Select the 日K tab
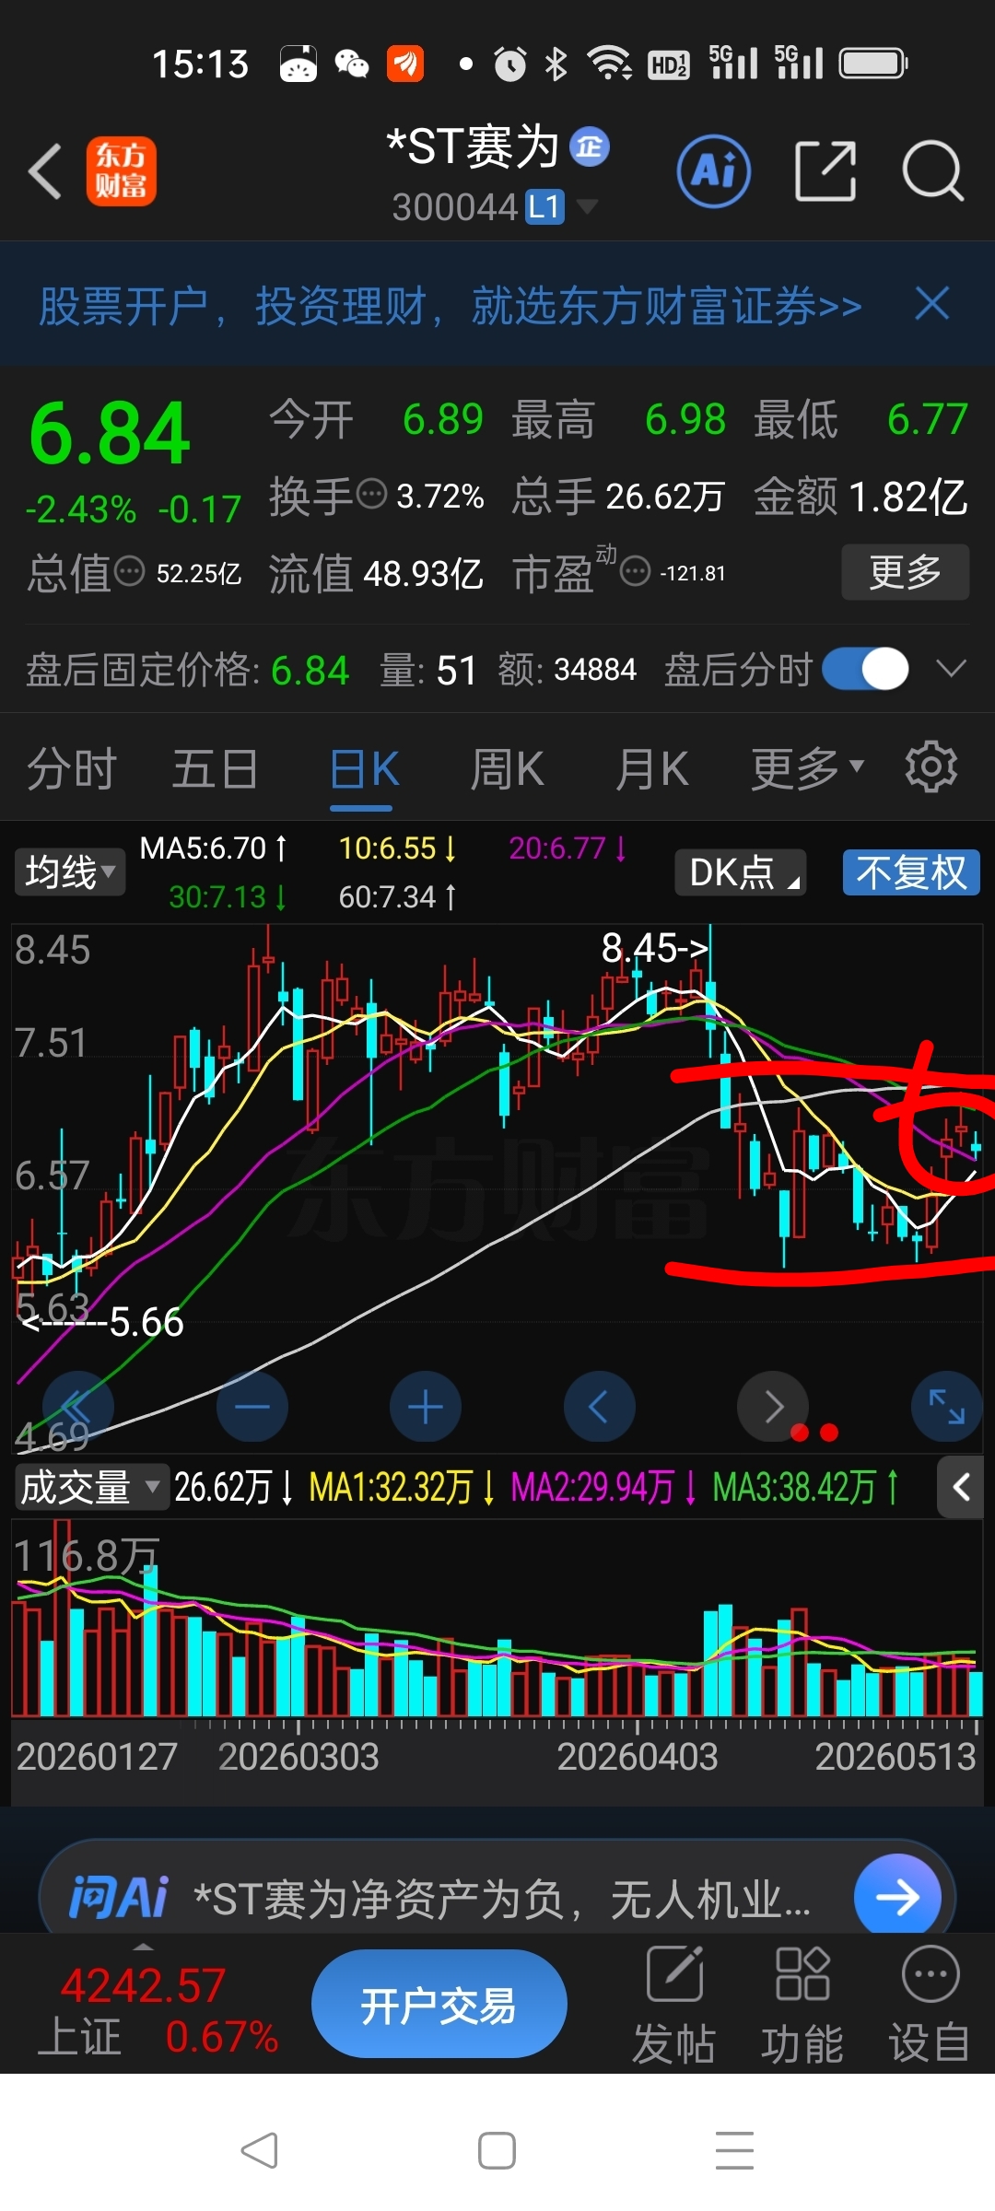Viewport: 995px width, 2211px height. pyautogui.click(x=365, y=768)
